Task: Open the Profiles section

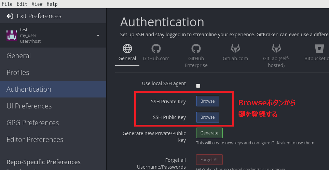Action: [x=18, y=73]
